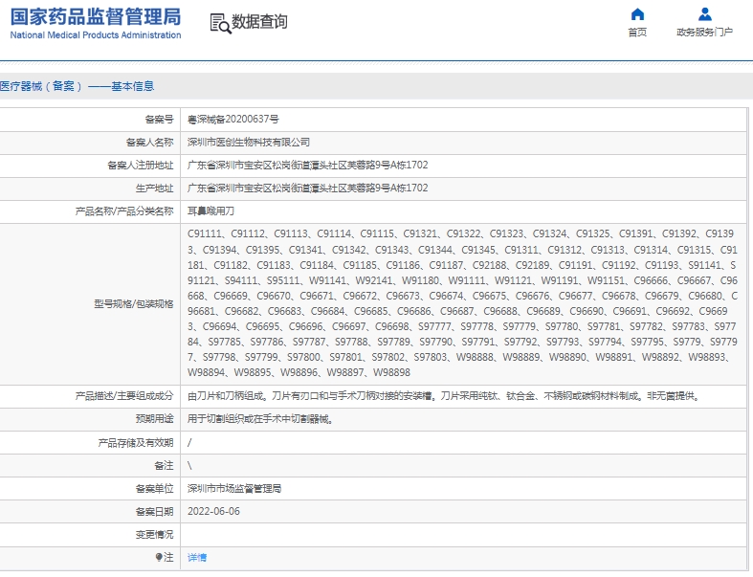Viewport: 753px width, 577px height.
Task: Click the 变更情况 label
Action: click(154, 535)
